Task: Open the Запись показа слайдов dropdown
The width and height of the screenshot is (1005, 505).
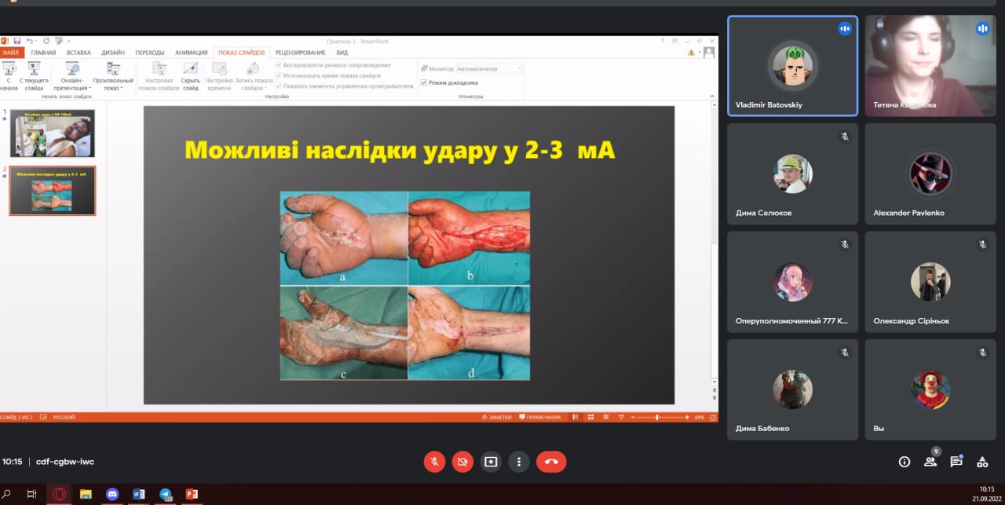Action: point(254,76)
